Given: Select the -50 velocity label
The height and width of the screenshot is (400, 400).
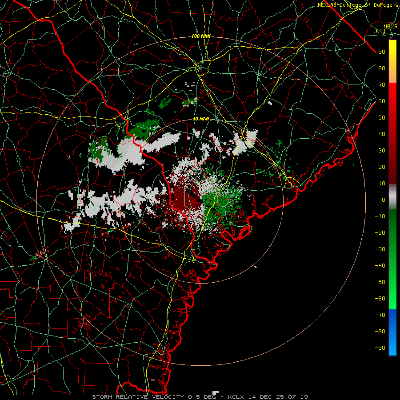Looking at the screenshot, I should (380, 282).
